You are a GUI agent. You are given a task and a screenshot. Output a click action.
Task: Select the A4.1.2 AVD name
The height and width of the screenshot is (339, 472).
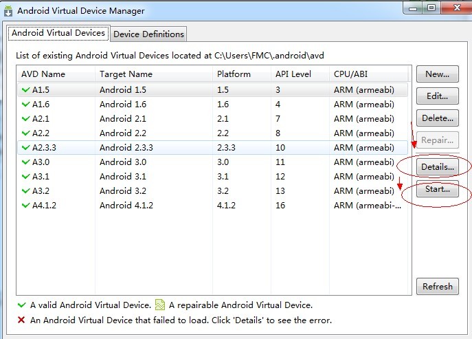pyautogui.click(x=44, y=206)
